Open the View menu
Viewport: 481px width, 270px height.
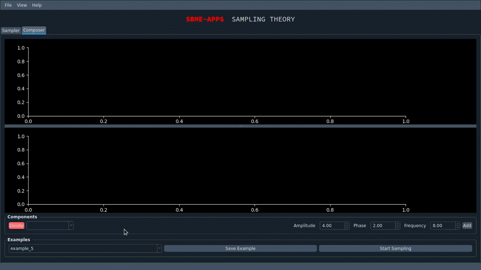point(22,5)
